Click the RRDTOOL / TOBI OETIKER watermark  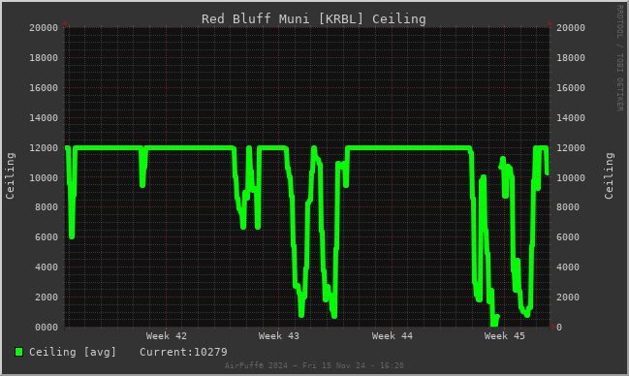click(619, 58)
